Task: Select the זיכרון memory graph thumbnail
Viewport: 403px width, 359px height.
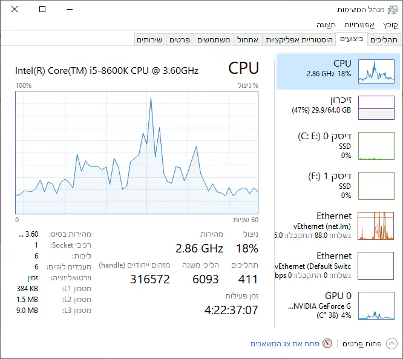Action: coord(376,107)
